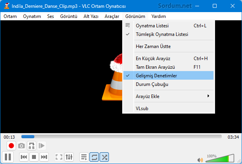The image size is (242, 164).
Task: Enable Tam Ekran Arayüzü
Action: [168, 67]
